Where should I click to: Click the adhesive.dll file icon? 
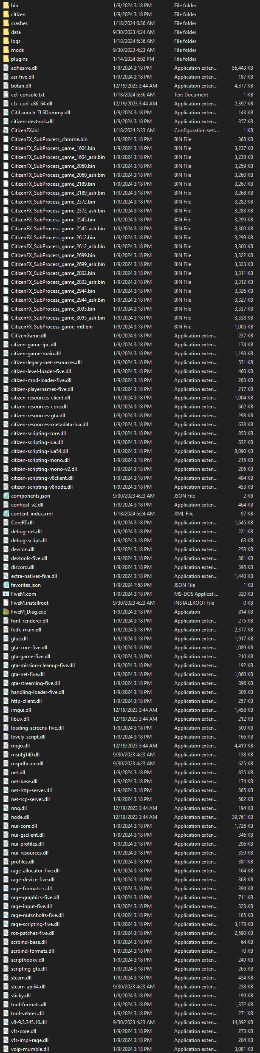tap(6, 68)
